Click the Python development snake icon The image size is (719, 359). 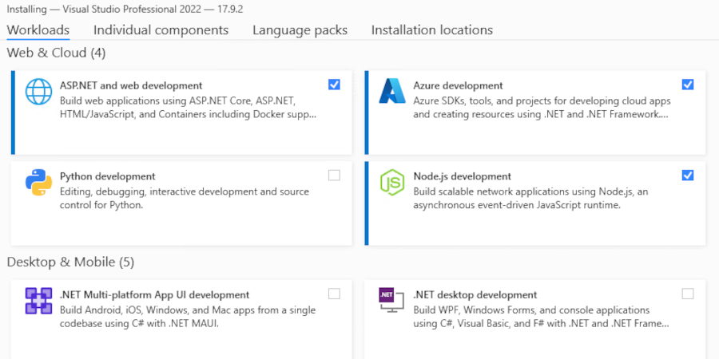tap(38, 183)
